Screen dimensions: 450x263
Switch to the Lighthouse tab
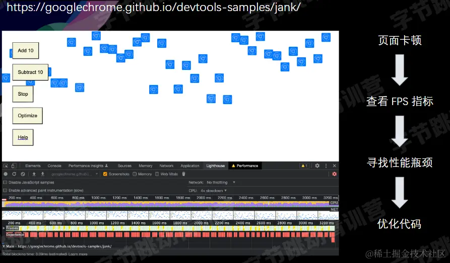coord(216,165)
